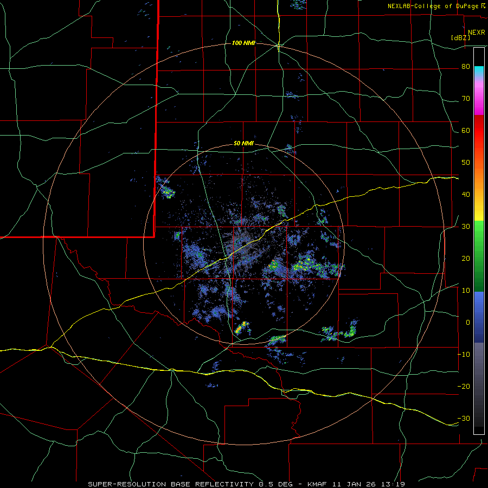Click the bottom caption Super-Resolution Base Reflectivity
Viewport: 488px width, 488px height.
click(171, 484)
